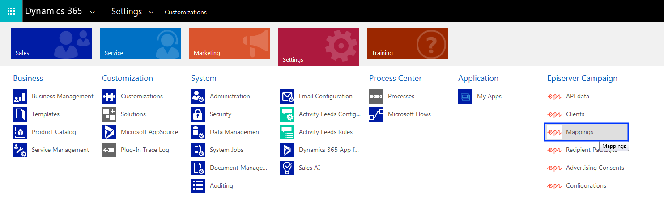Select the Service area tile
Image resolution: width=664 pixels, height=202 pixels.
[140, 44]
